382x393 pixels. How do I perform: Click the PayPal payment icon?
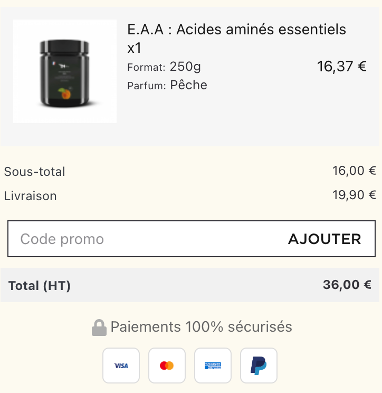(259, 366)
